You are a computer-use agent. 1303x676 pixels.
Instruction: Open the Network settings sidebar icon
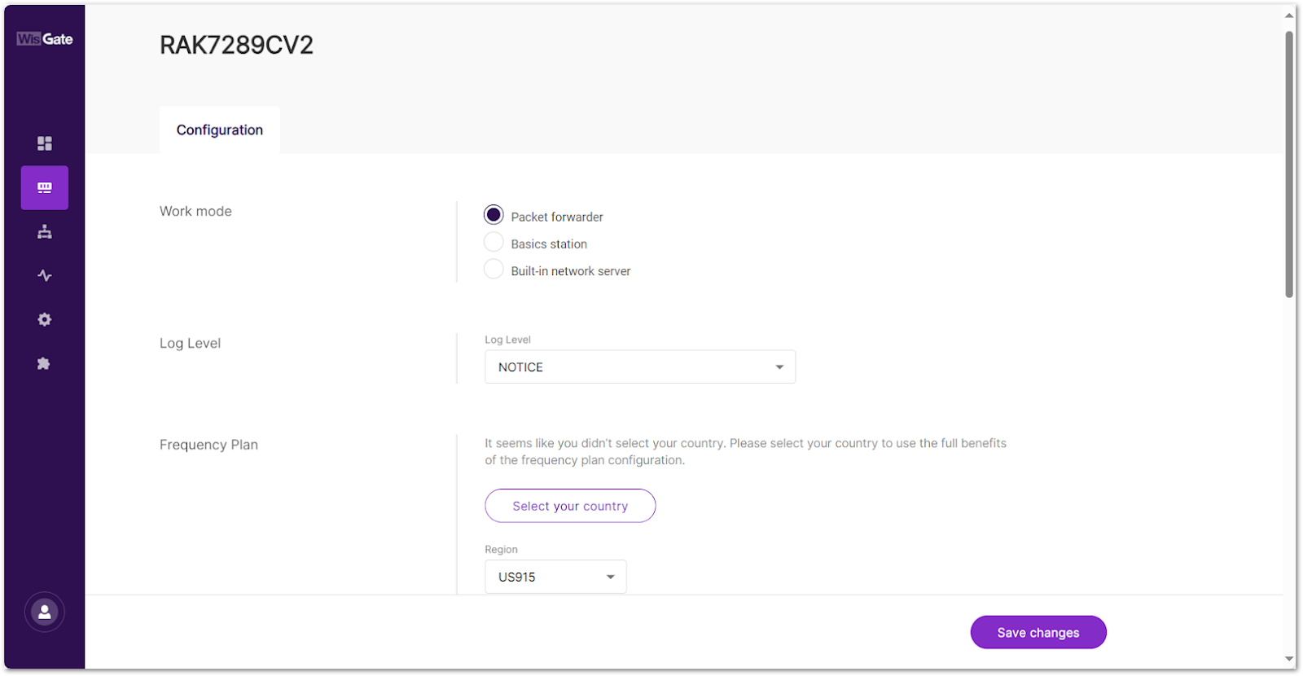point(44,231)
